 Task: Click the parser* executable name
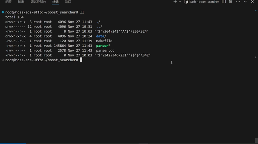pyautogui.click(x=103, y=46)
